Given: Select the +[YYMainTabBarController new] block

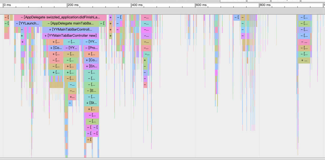Looking at the screenshot, I should (71, 35).
